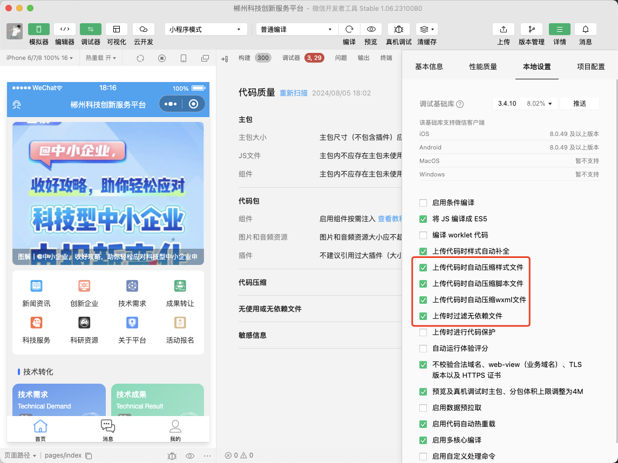Open the 可视化 visual layout tool
This screenshot has height=463, width=618.
116,29
